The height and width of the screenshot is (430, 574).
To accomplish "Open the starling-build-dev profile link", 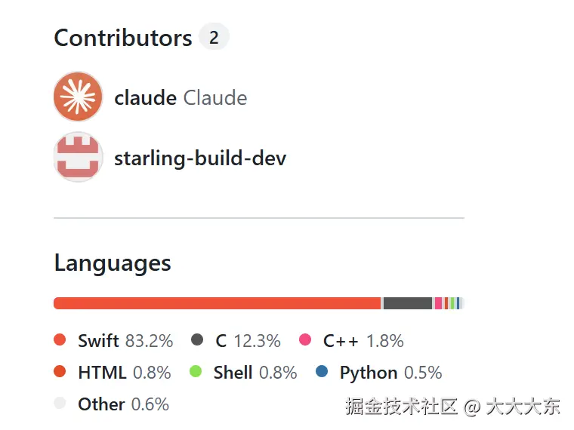I will click(200, 158).
